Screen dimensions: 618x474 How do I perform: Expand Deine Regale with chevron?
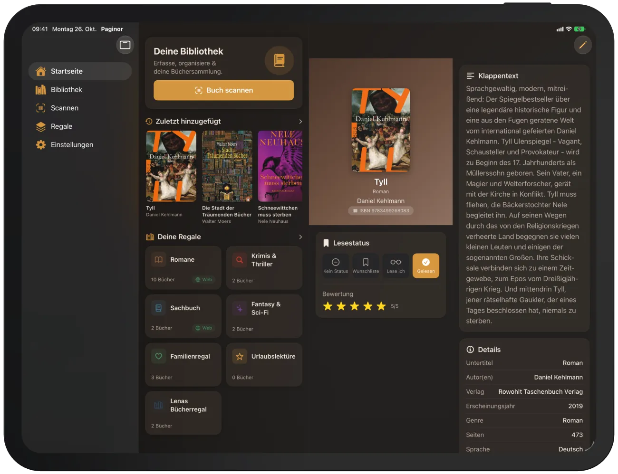pyautogui.click(x=300, y=237)
